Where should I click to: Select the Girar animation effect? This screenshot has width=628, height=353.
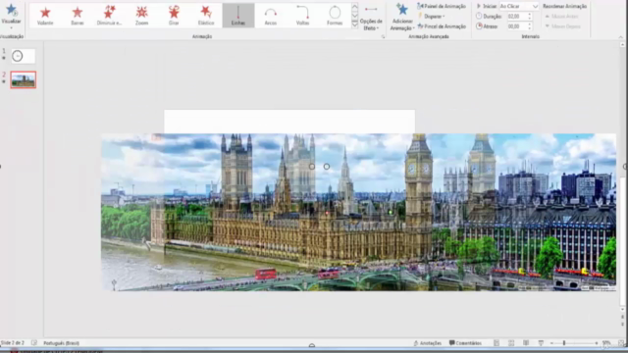[x=174, y=16]
